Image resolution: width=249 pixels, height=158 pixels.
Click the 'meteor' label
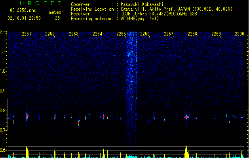[x=56, y=12]
